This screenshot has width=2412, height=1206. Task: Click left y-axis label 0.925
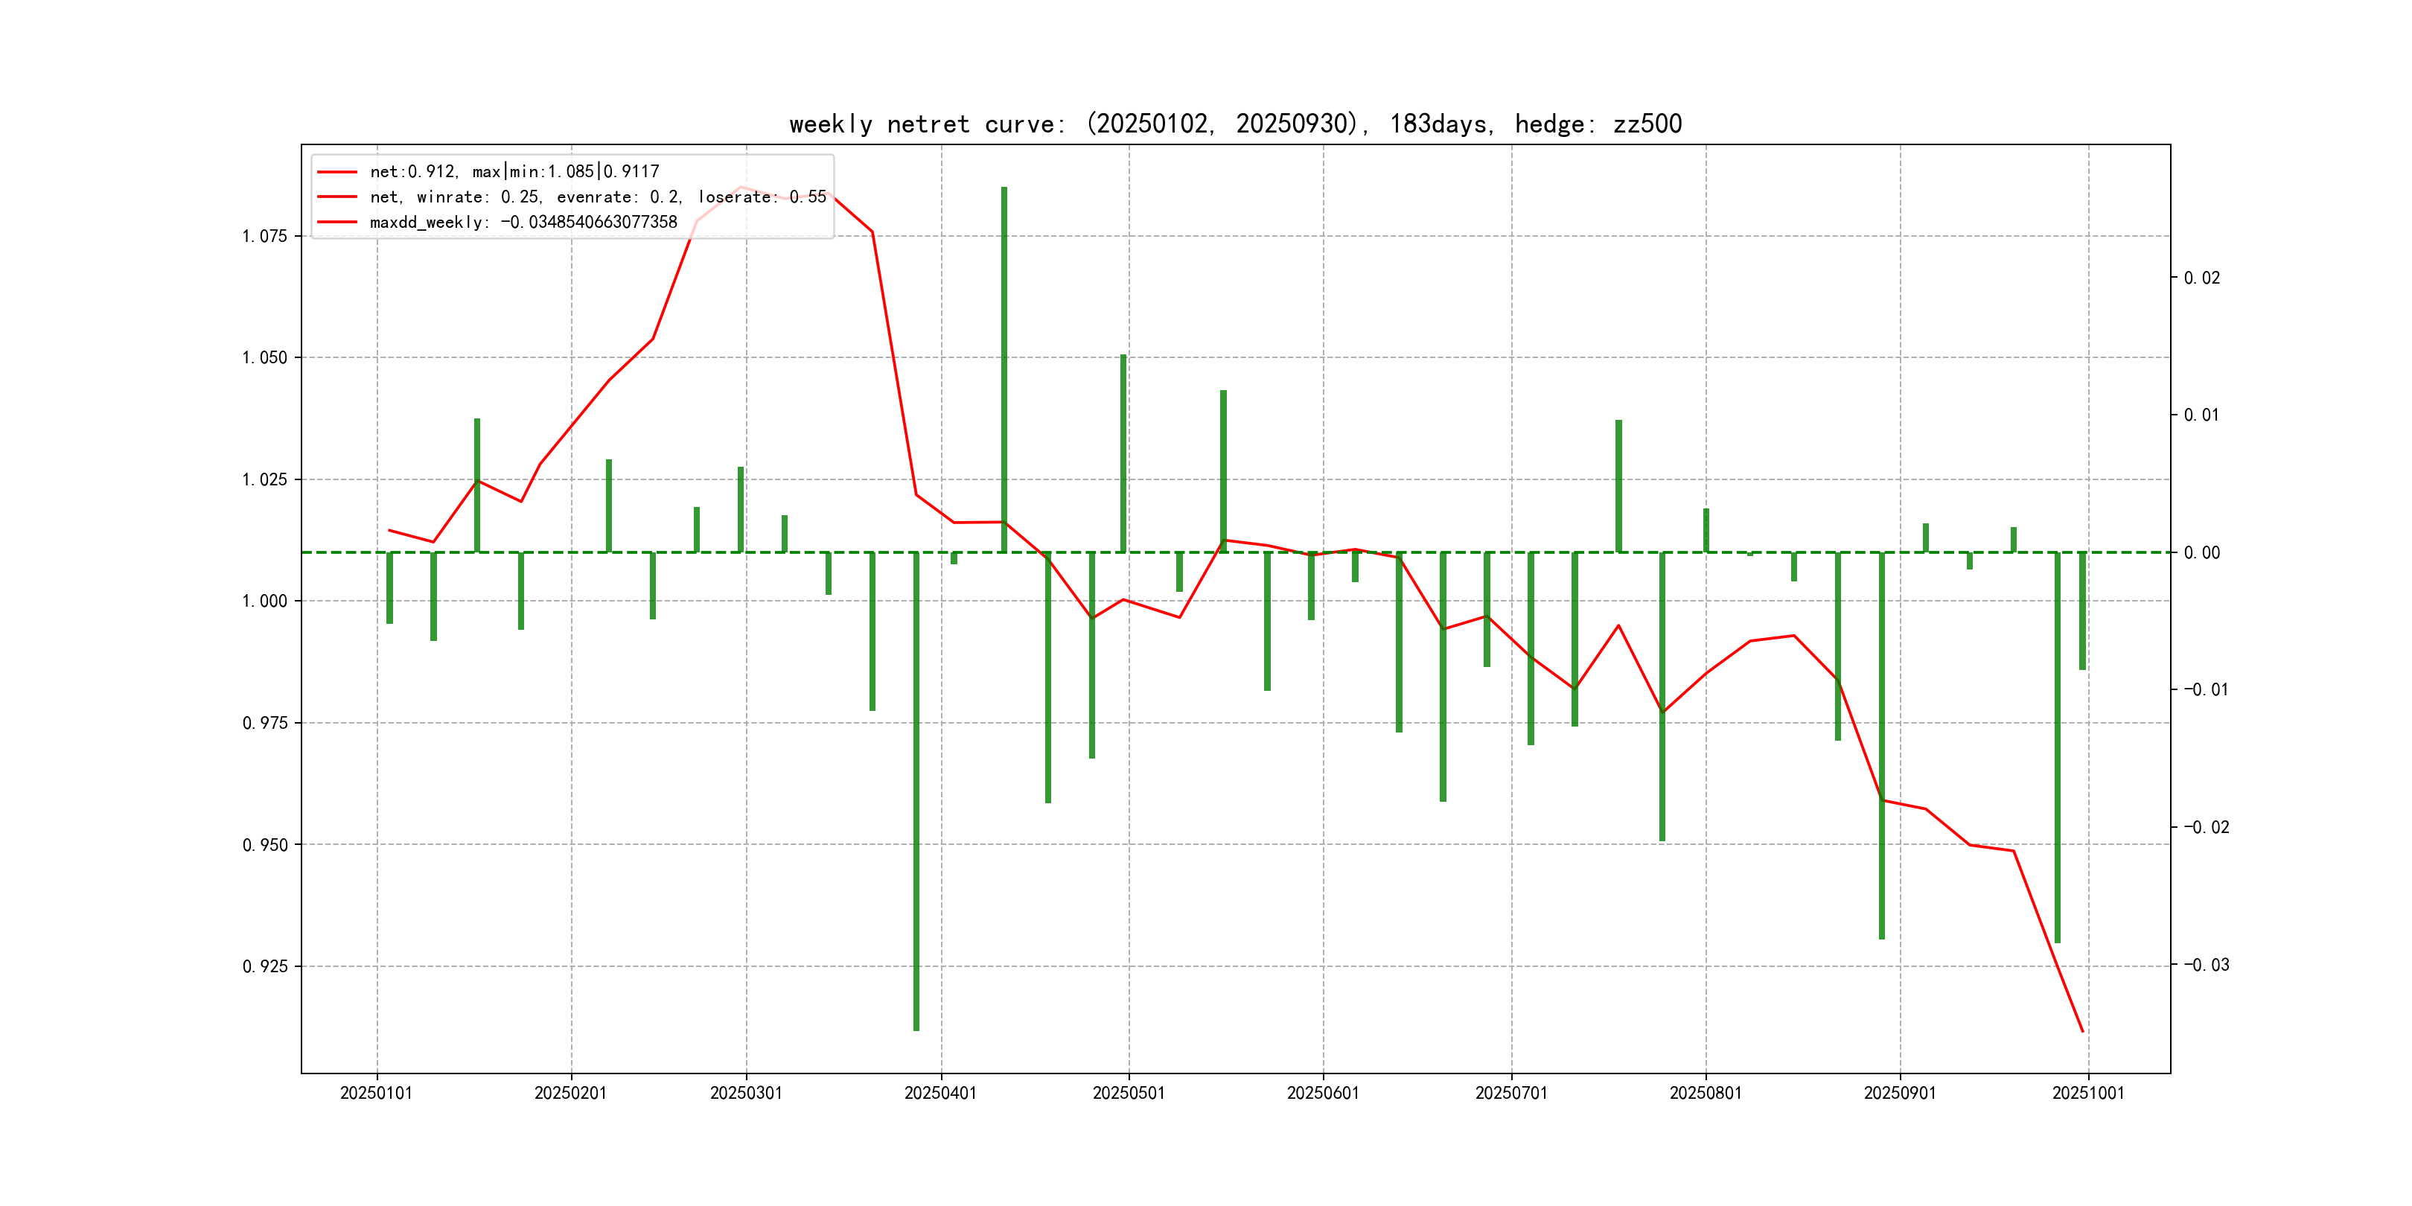264,966
